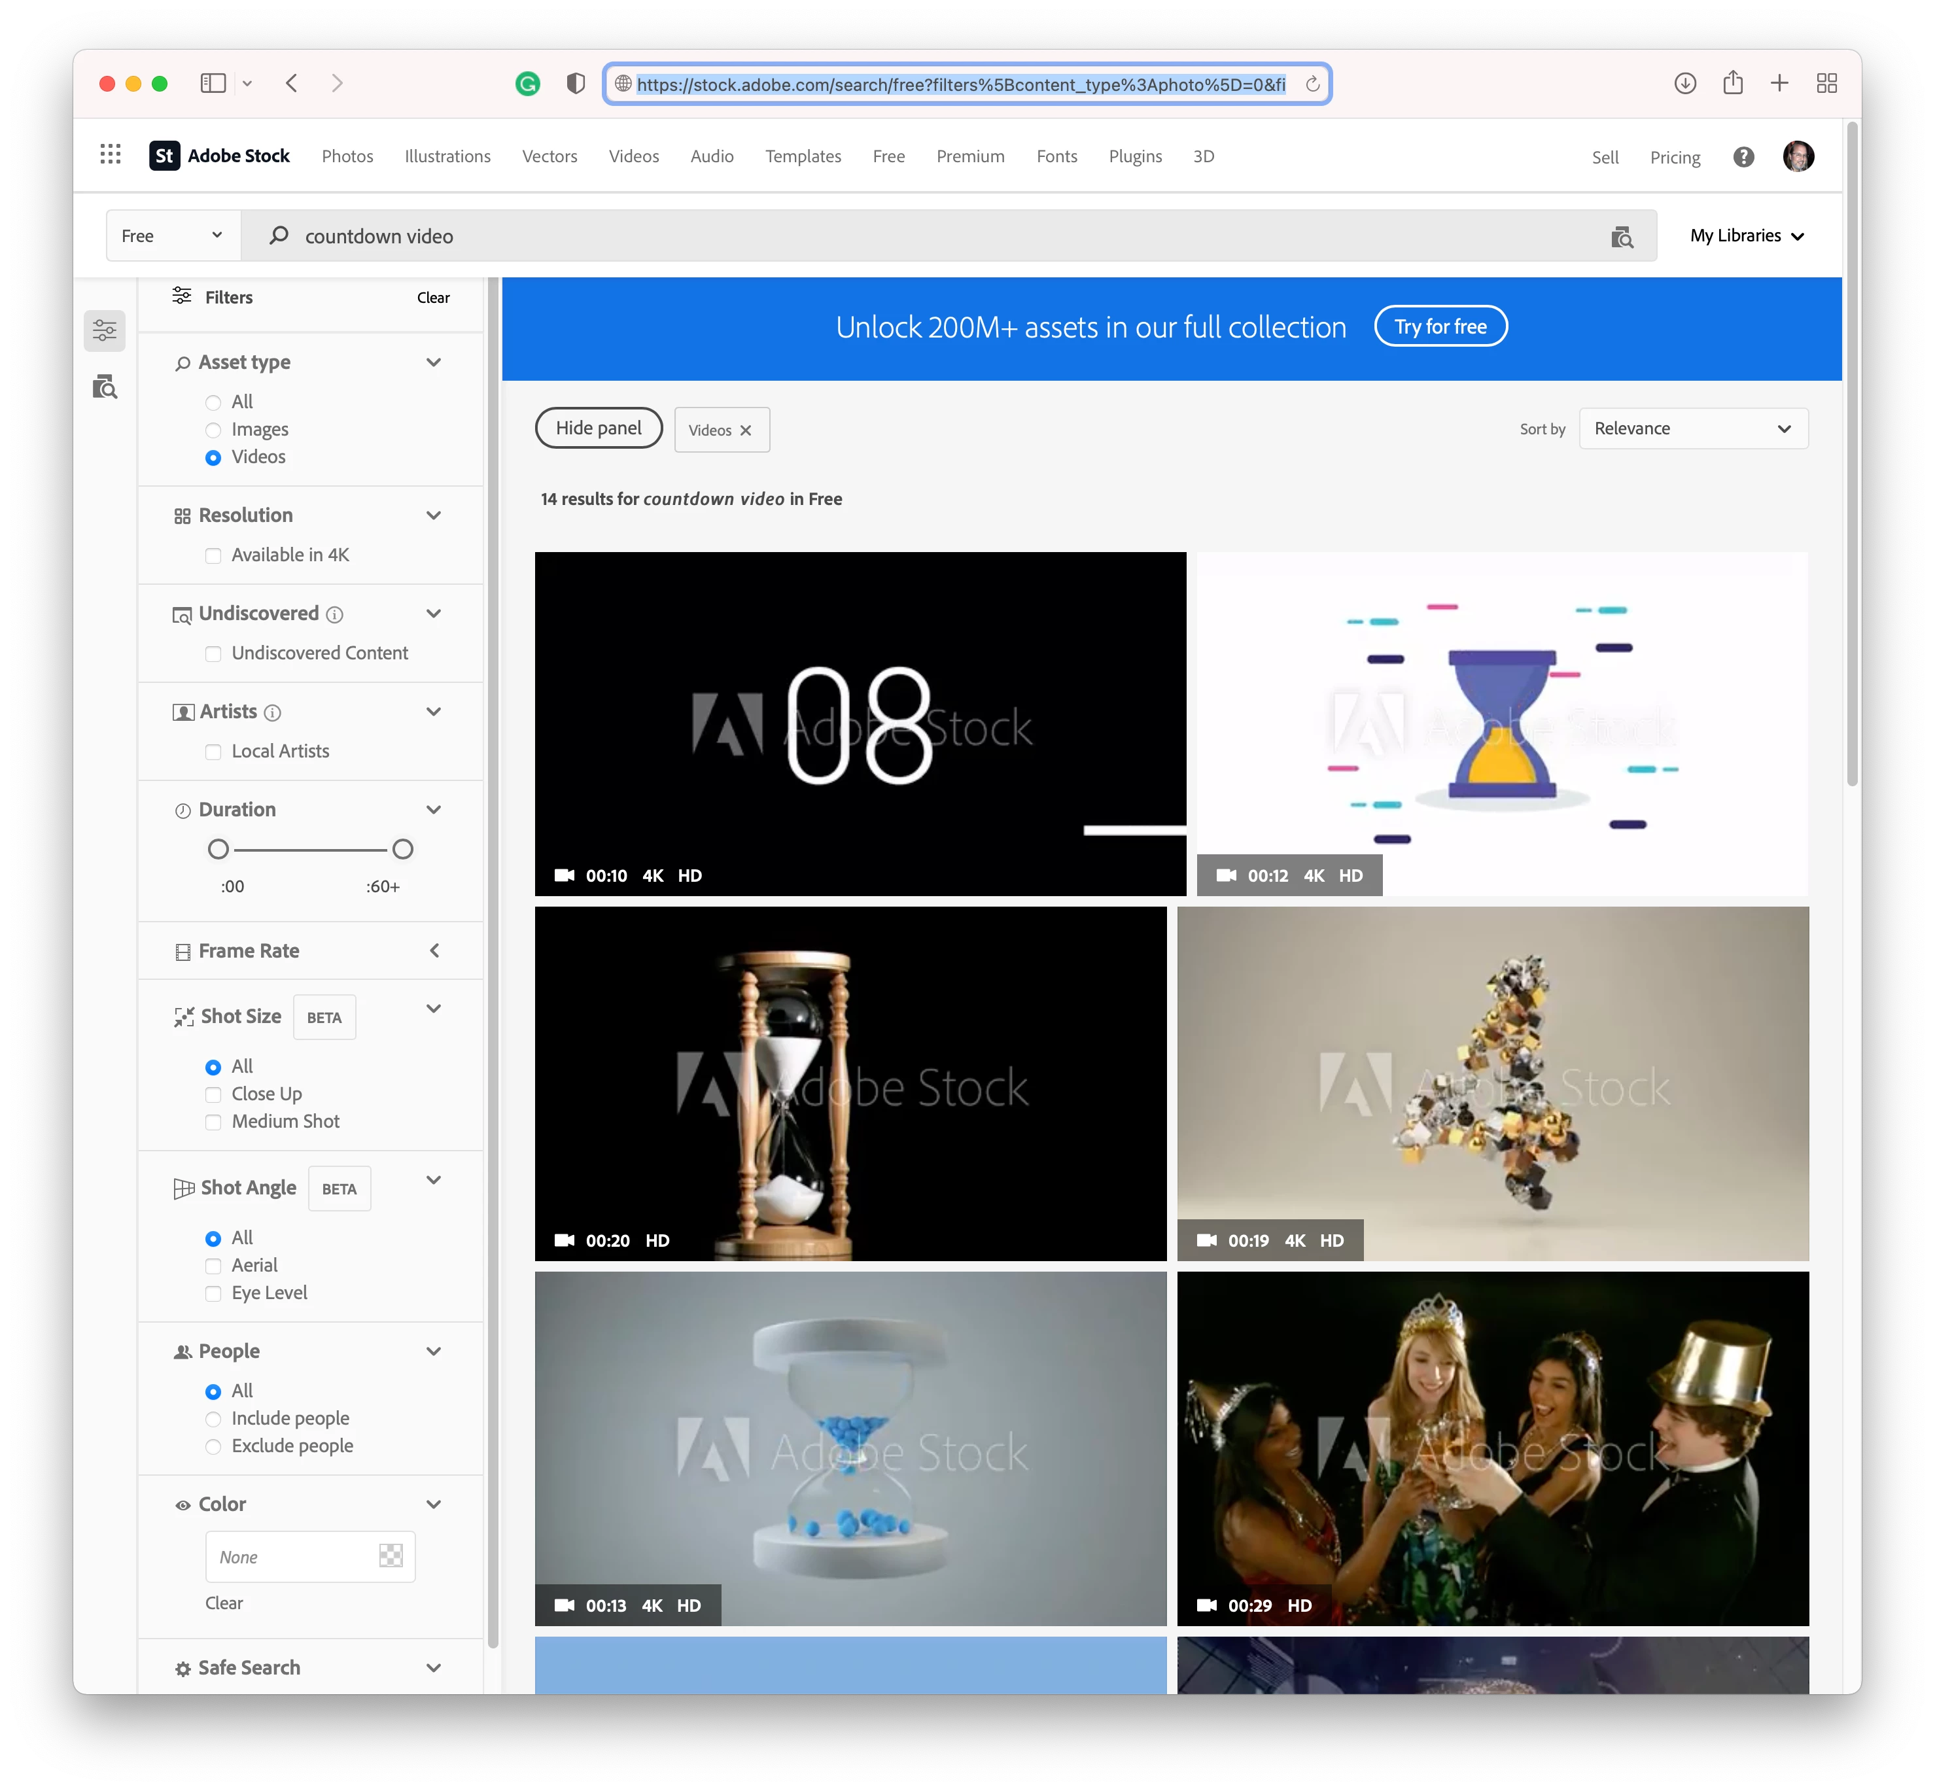This screenshot has height=1791, width=1935.
Task: Expand the Frame Rate filter section
Action: (434, 950)
